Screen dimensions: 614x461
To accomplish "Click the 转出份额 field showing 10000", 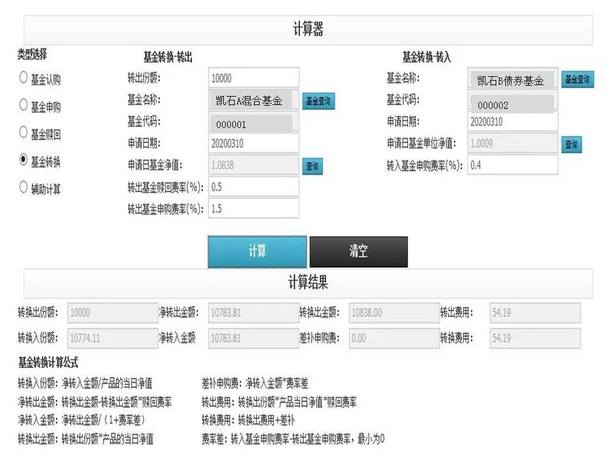I will coord(254,78).
